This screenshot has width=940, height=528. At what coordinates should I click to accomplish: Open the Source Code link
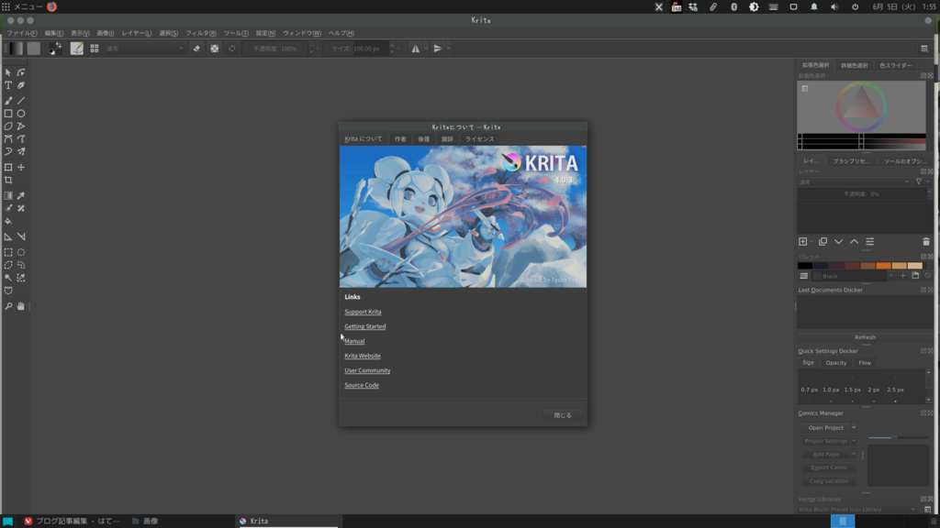(x=362, y=385)
